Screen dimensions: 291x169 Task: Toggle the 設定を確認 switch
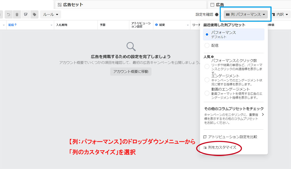pos(218,15)
